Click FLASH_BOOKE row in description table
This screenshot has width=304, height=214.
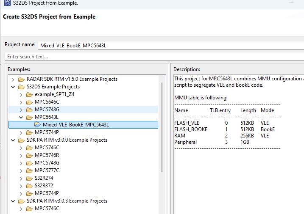coord(225,129)
